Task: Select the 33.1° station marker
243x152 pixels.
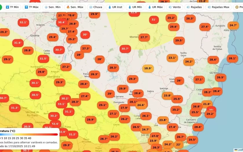Action: [61, 104]
